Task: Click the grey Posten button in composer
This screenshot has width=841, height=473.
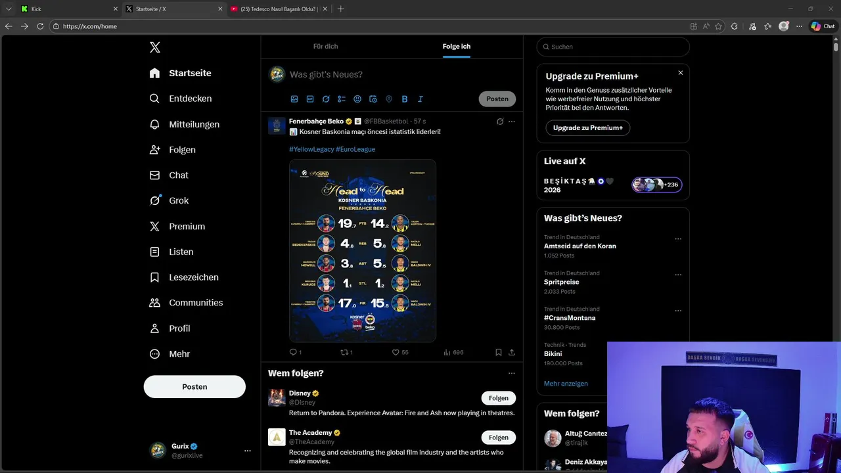Action: pos(497,99)
